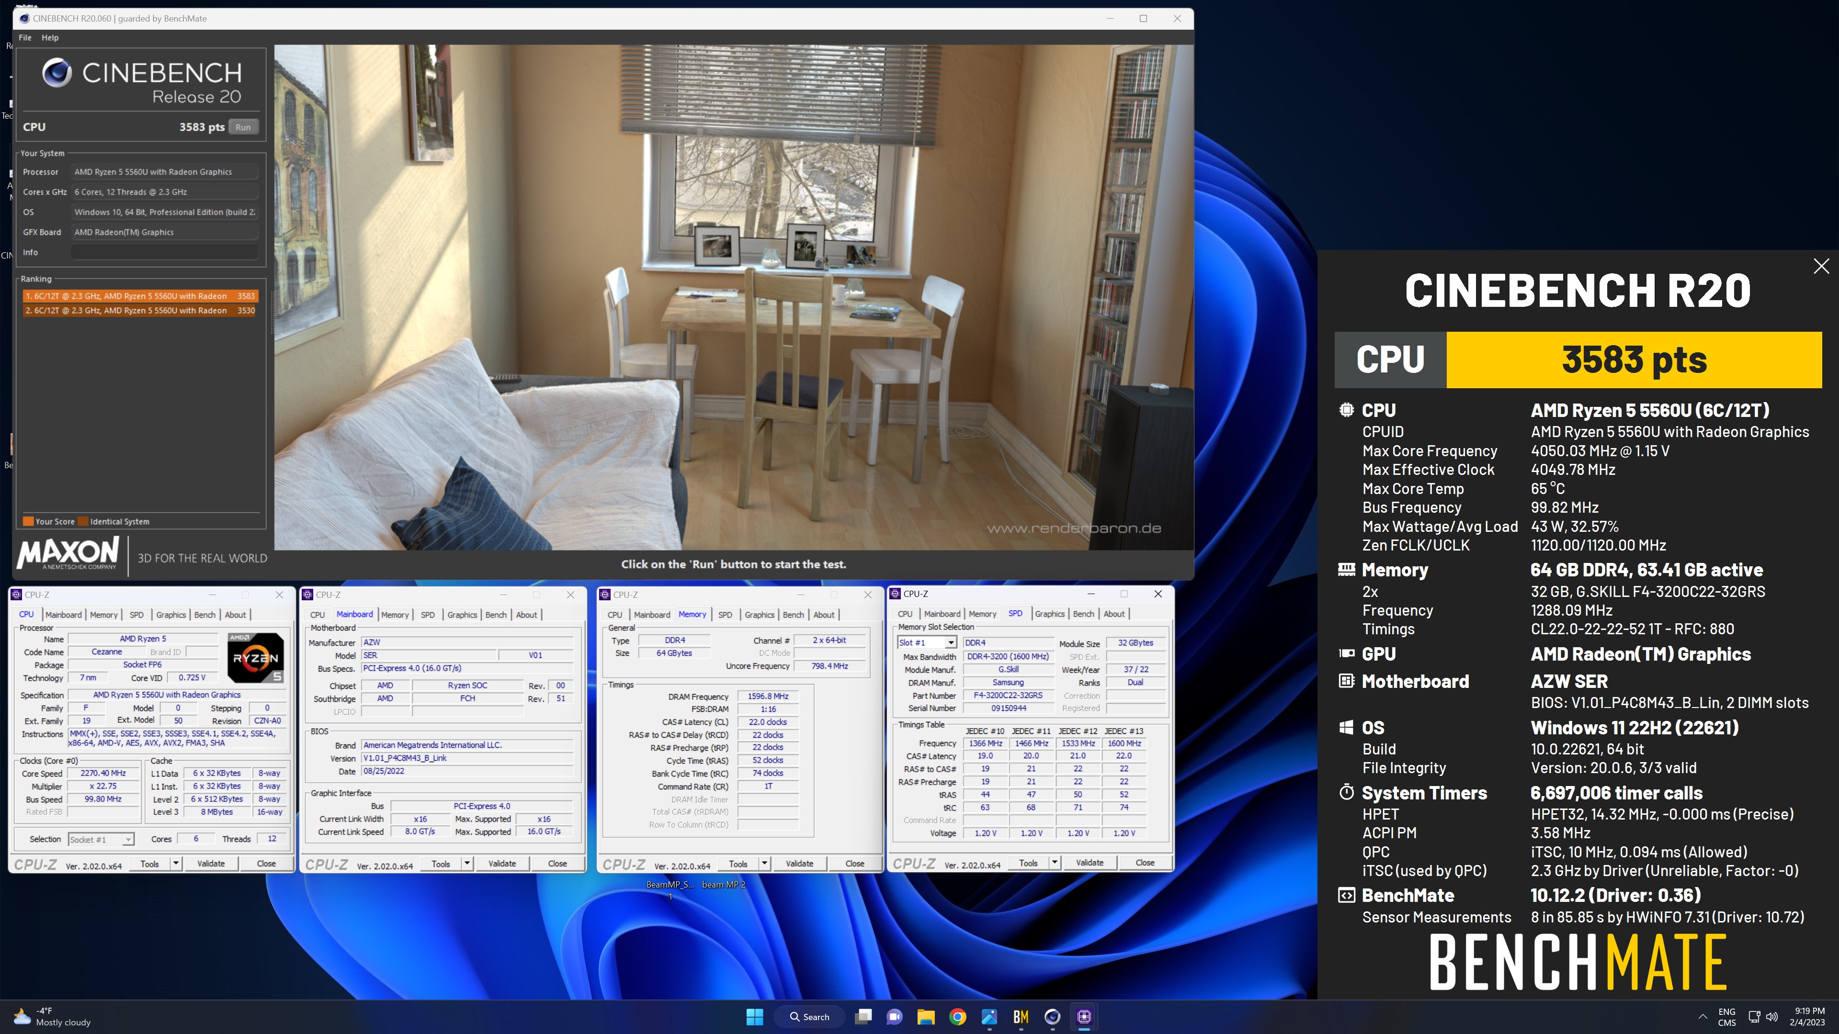Expand Tools dropdown arrow in Memory CPU-Z

coord(764,864)
